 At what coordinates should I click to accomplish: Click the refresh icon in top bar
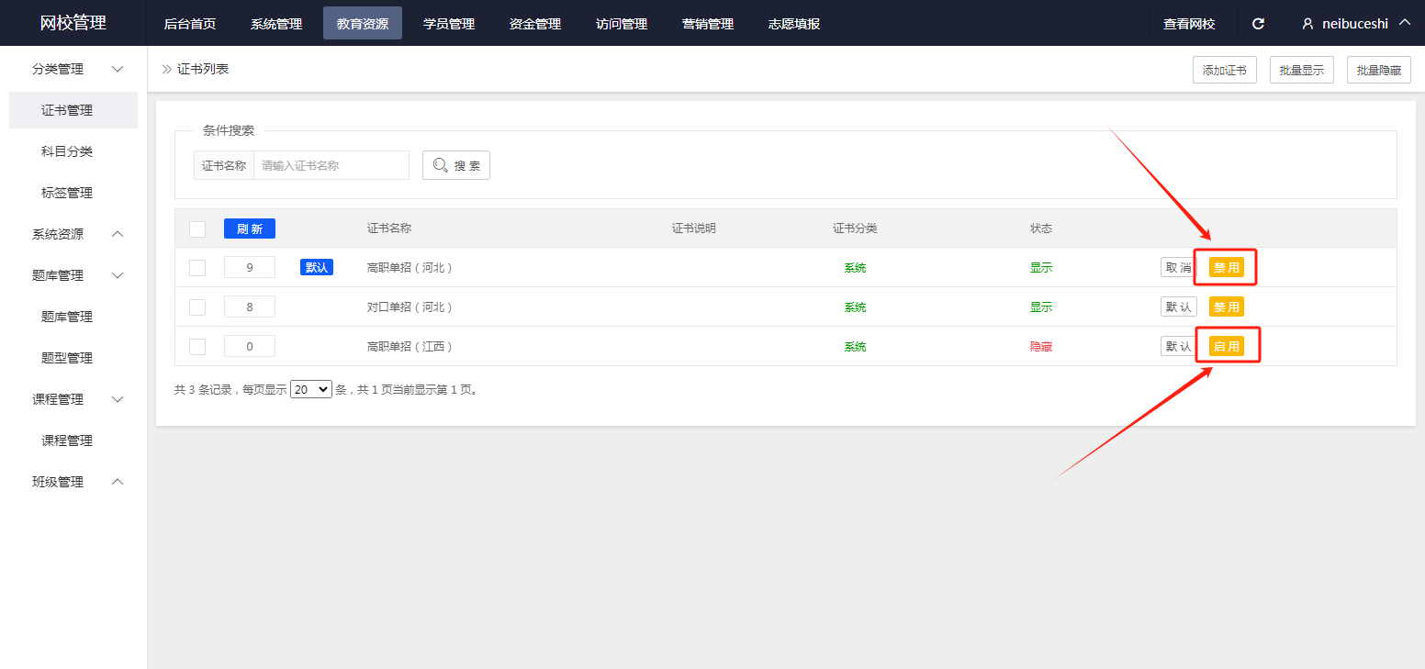[1259, 24]
